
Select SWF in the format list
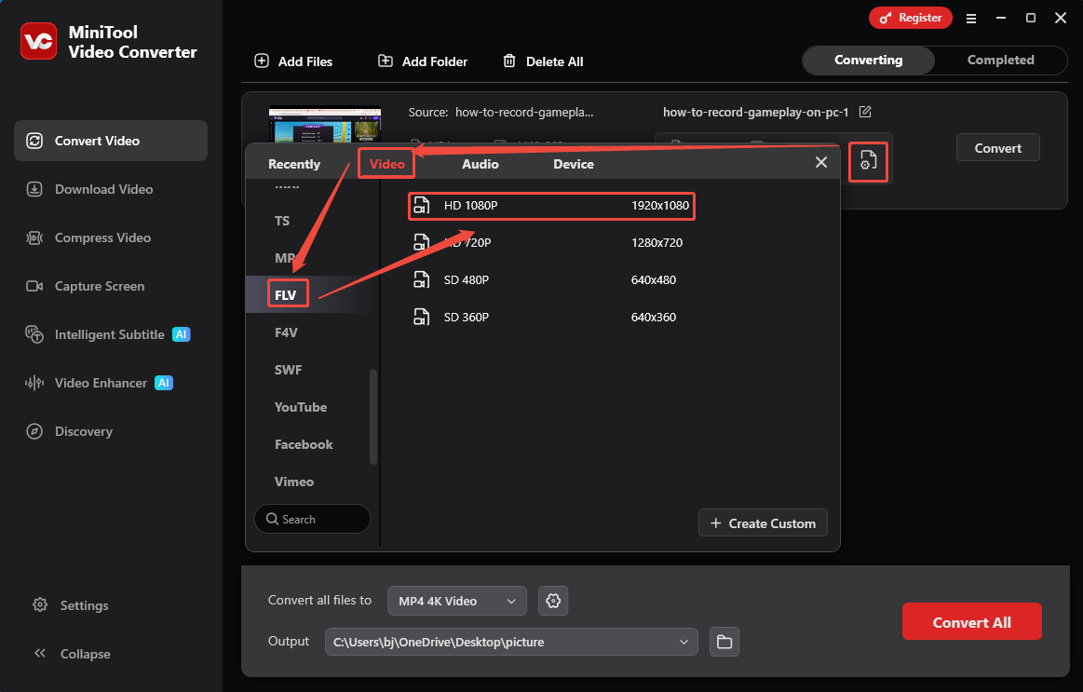click(x=288, y=370)
